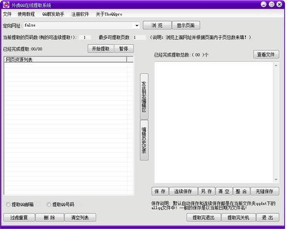Screen dimensions: 287x229
Task: Focus the current page number field
Action: point(85,37)
